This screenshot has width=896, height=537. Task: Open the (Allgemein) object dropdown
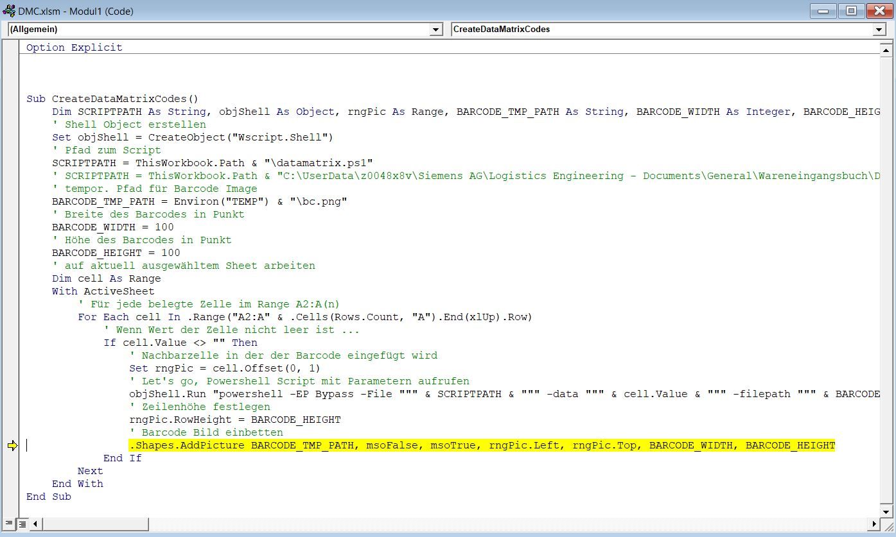(436, 30)
